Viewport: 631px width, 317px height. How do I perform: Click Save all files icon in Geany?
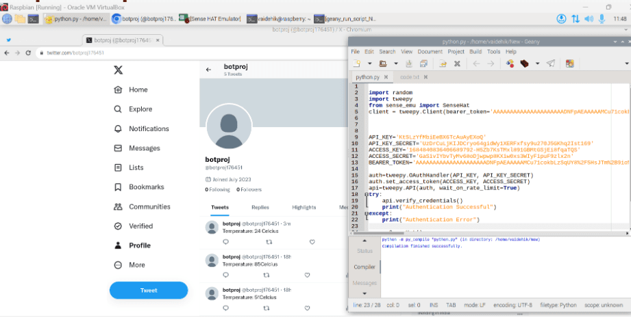point(423,64)
